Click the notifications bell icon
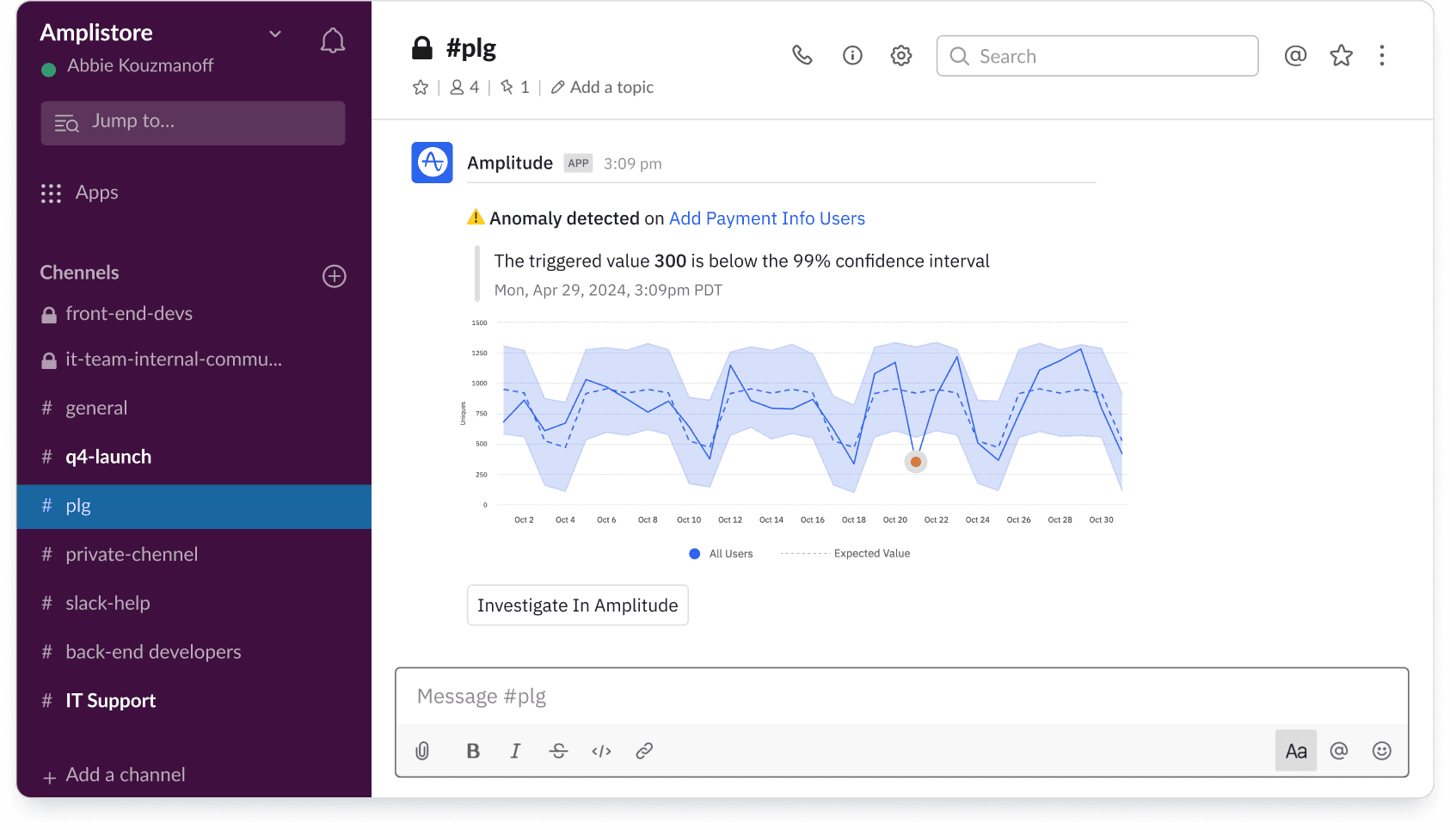 point(333,40)
